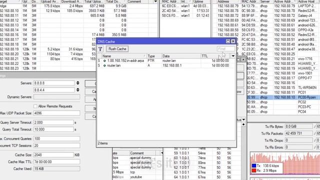Select DHCP lease TL-WR940N row
The image size is (320, 180).
(x=283, y=87)
